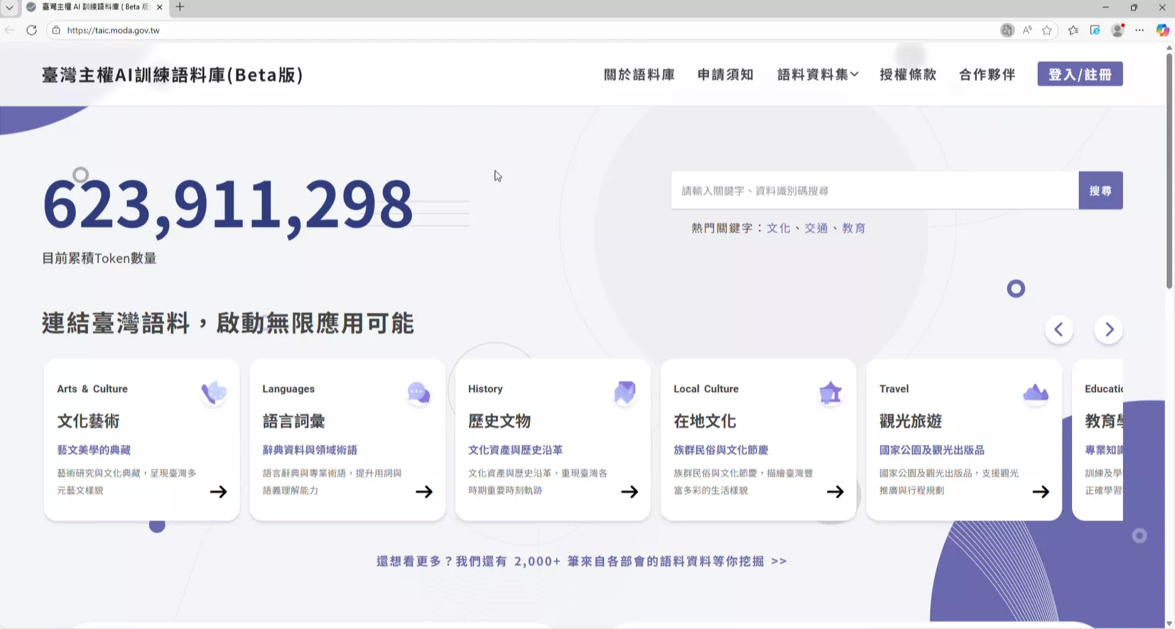1175x629 pixels.
Task: Open the browser tab list chevron
Action: [x=10, y=7]
